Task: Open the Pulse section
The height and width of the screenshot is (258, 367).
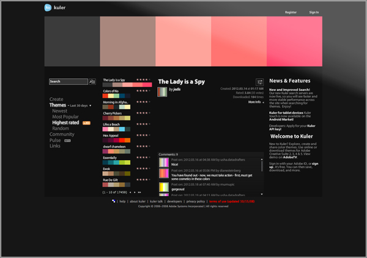Action: click(x=55, y=141)
